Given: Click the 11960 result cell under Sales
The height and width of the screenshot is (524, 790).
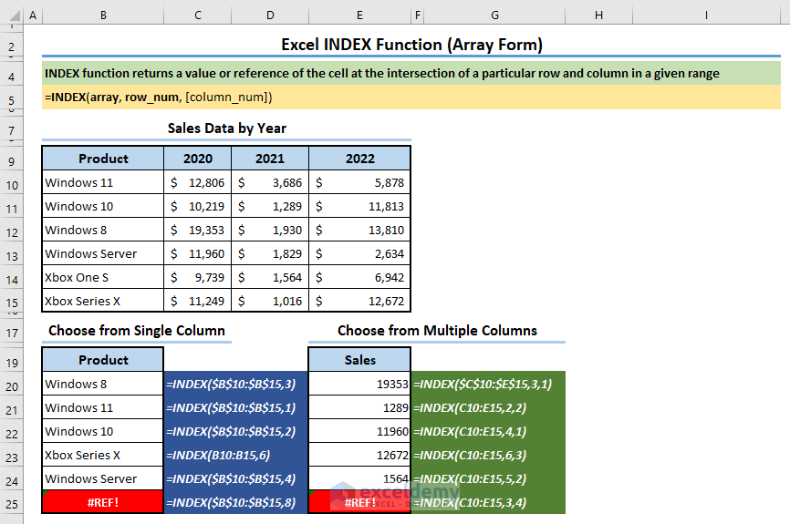Looking at the screenshot, I should (x=359, y=431).
